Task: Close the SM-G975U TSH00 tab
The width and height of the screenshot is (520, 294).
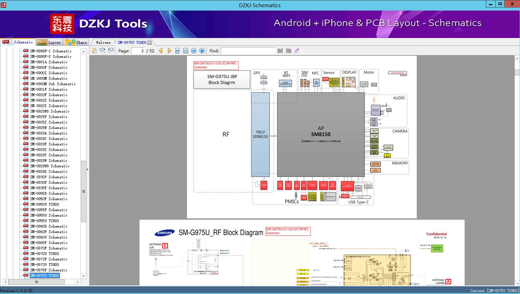Action: [150, 42]
